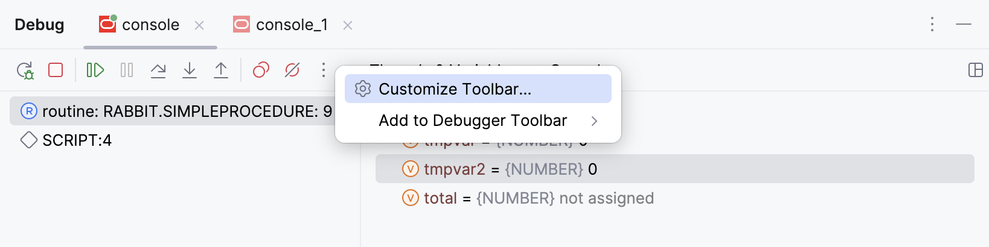Open Debug tool window options menu
The width and height of the screenshot is (989, 247).
pyautogui.click(x=932, y=24)
